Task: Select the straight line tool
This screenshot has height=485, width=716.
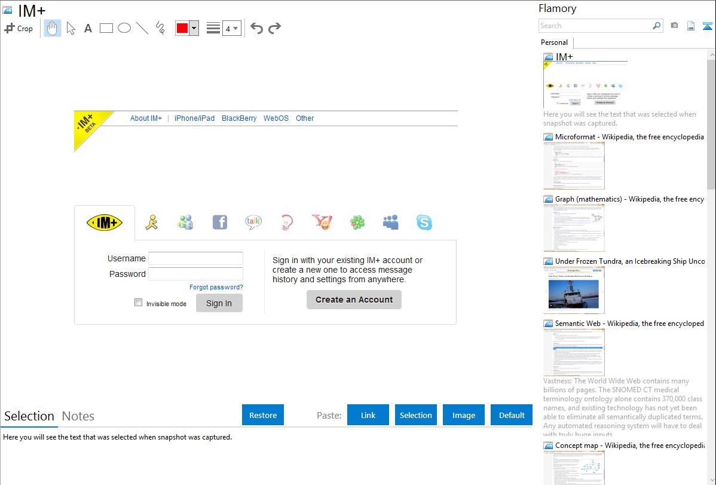Action: pyautogui.click(x=142, y=28)
